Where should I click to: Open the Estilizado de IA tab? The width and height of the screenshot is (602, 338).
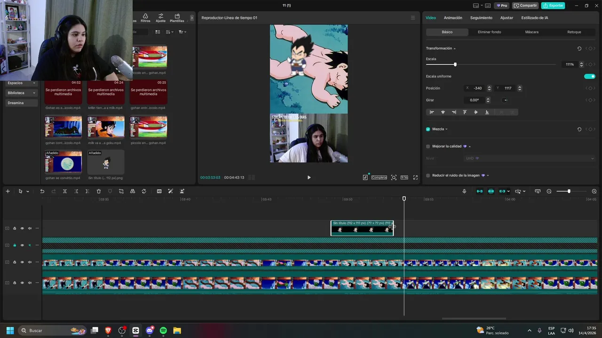click(535, 18)
